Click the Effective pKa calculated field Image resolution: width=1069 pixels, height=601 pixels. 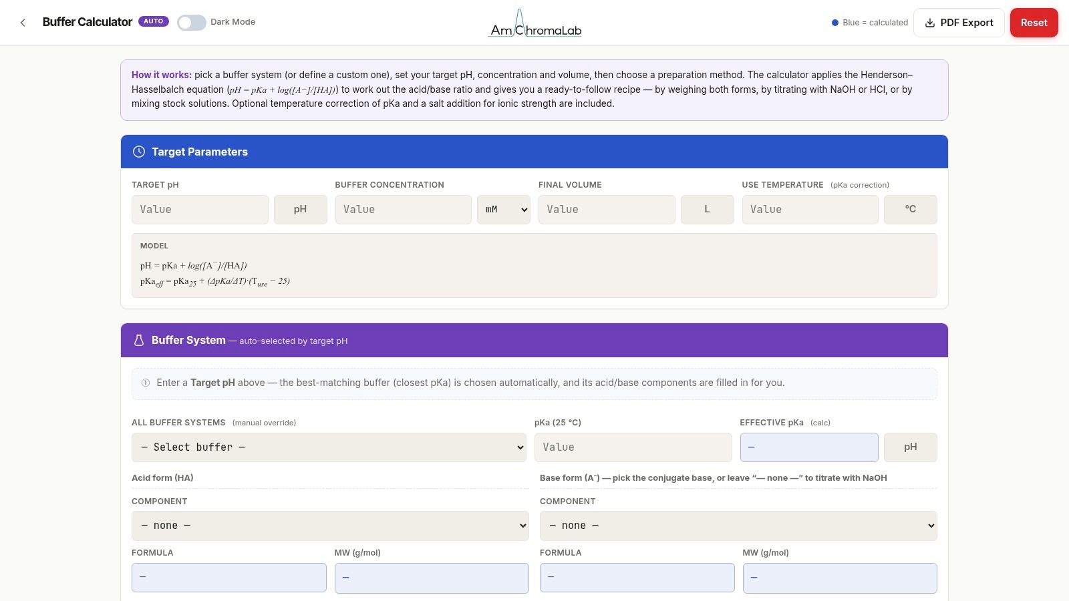coord(809,447)
